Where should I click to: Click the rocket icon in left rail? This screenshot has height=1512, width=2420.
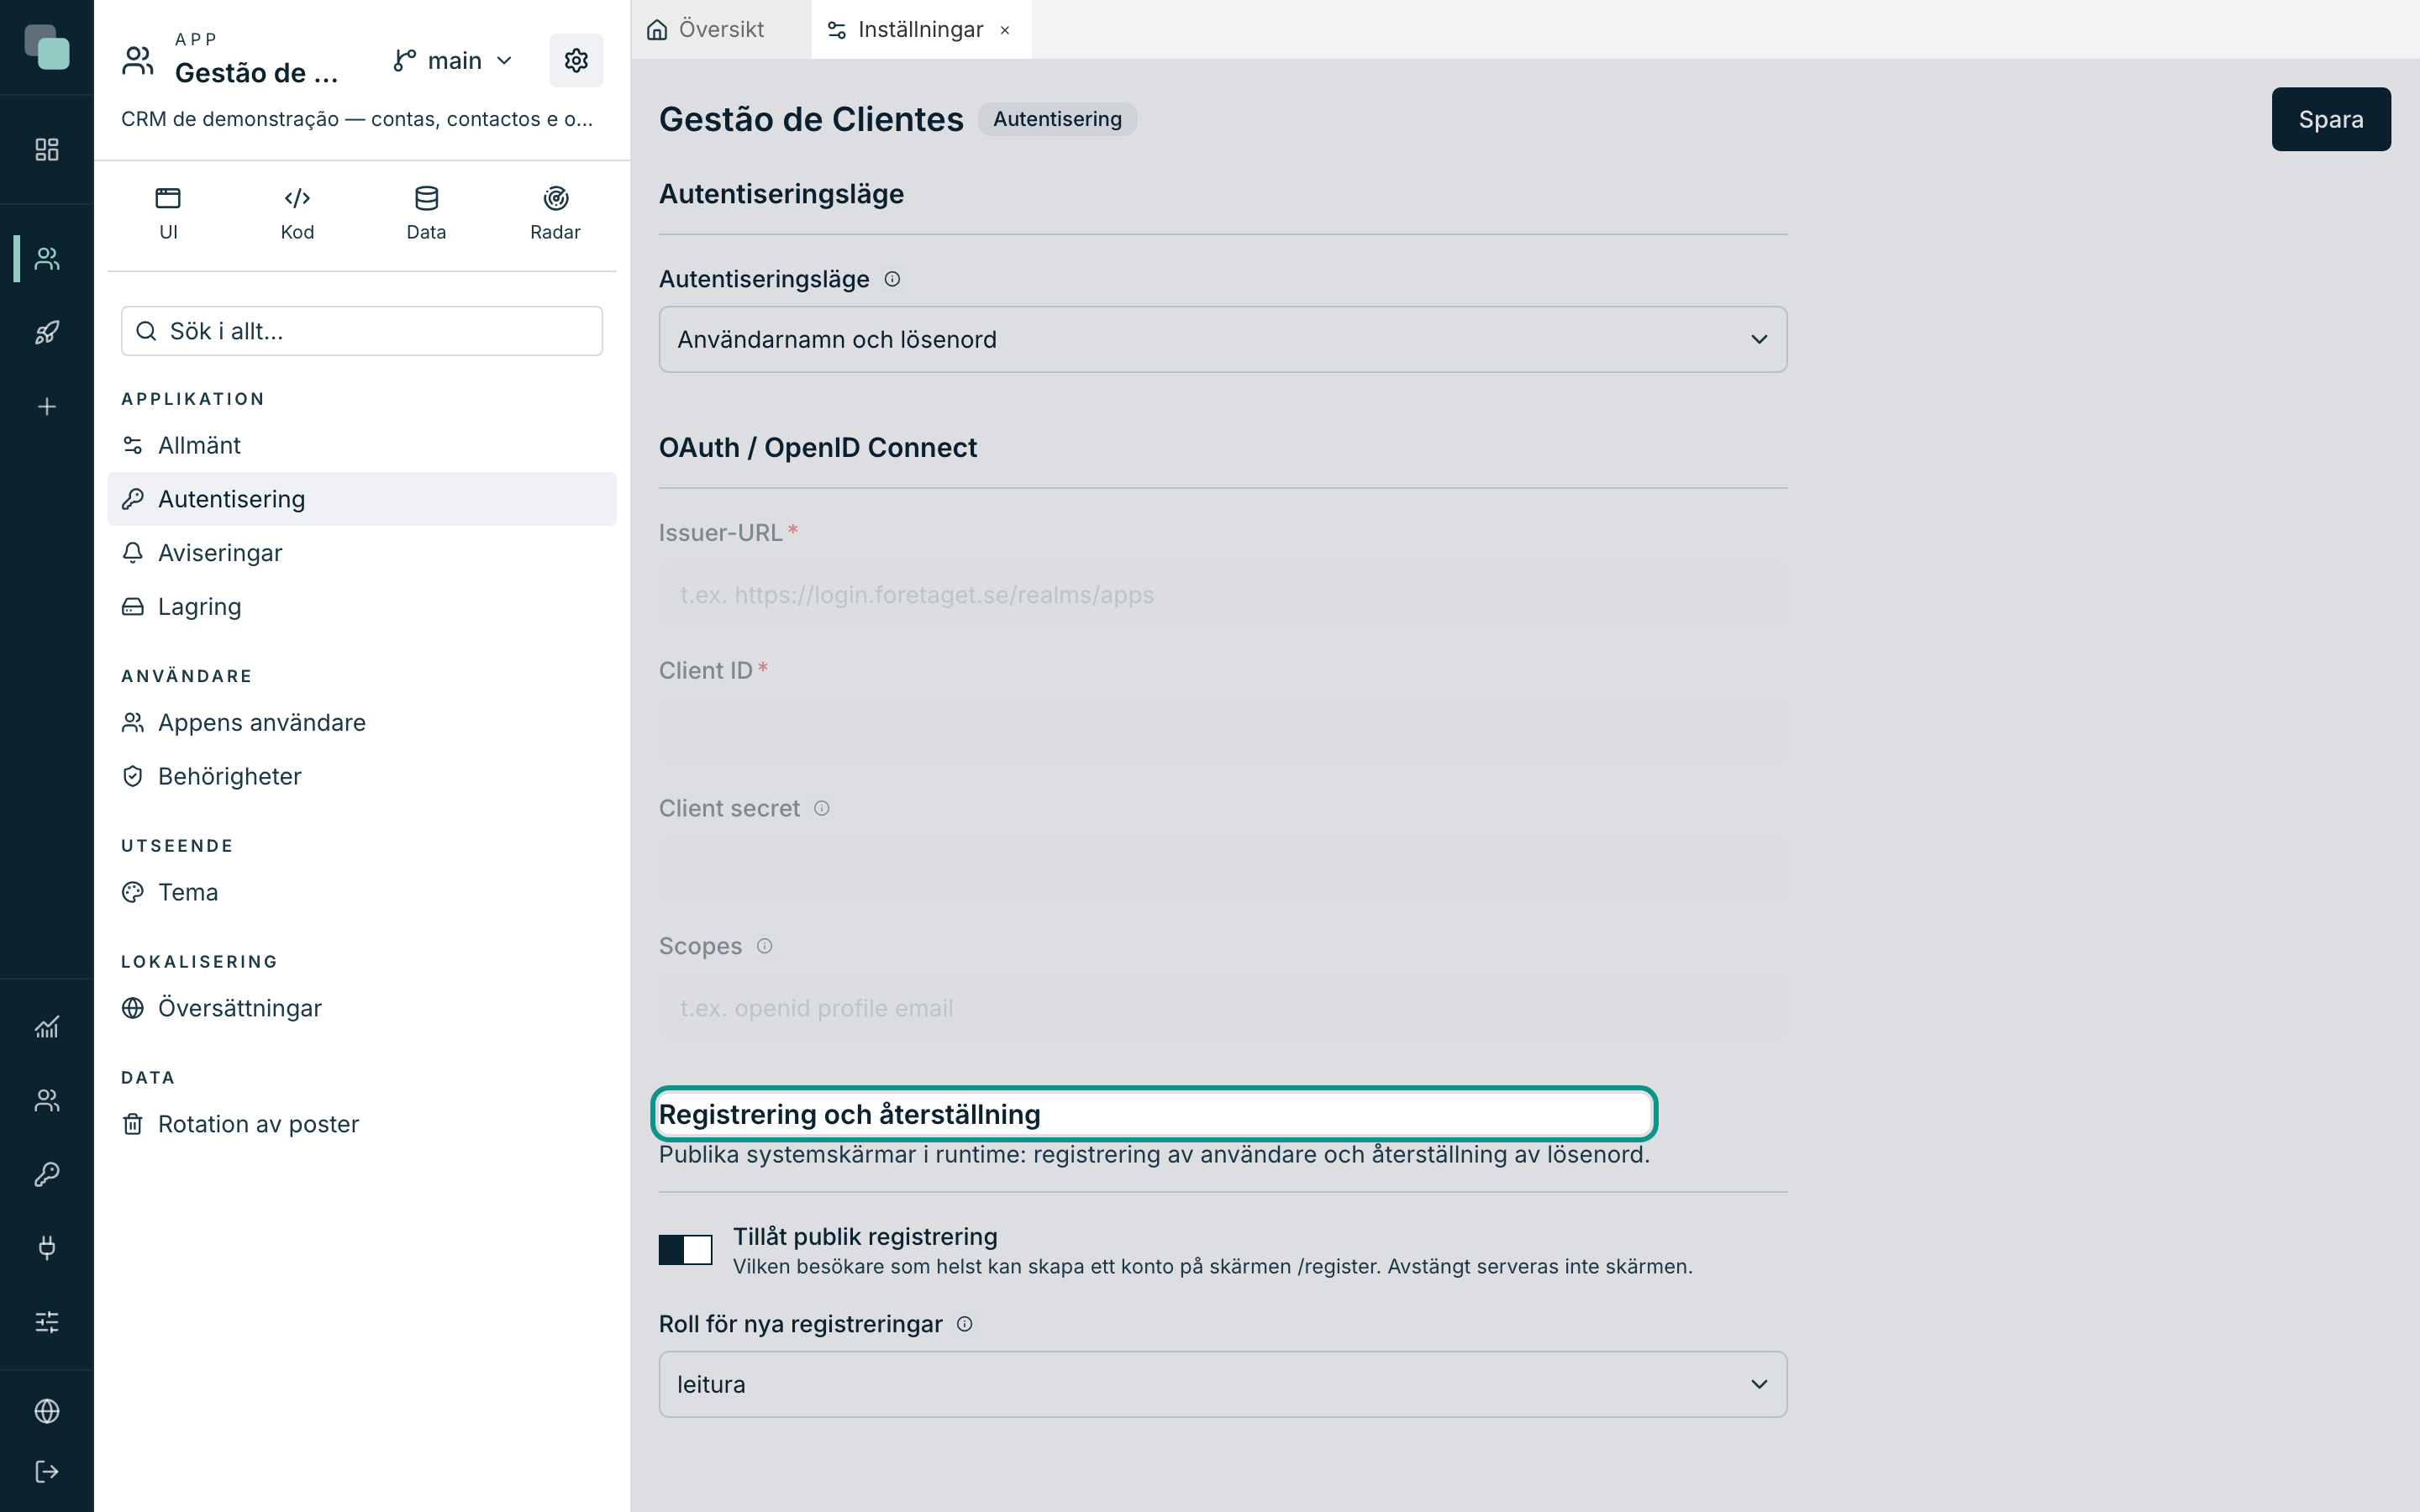point(47,332)
